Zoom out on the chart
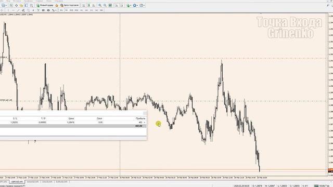The height and width of the screenshot is (187, 333). point(105,5)
